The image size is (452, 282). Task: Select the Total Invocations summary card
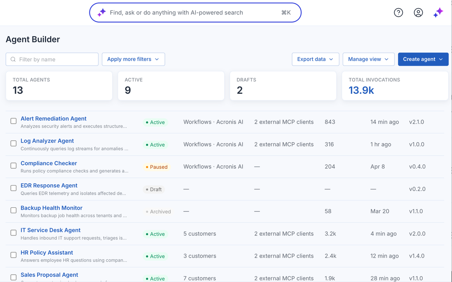[395, 86]
